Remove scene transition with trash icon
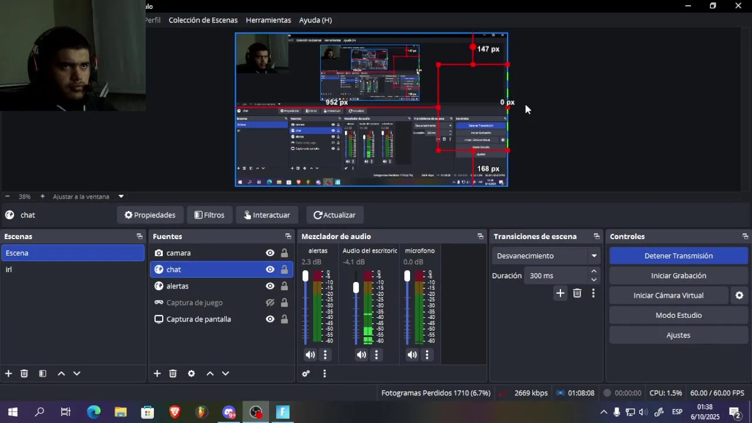 [577, 293]
